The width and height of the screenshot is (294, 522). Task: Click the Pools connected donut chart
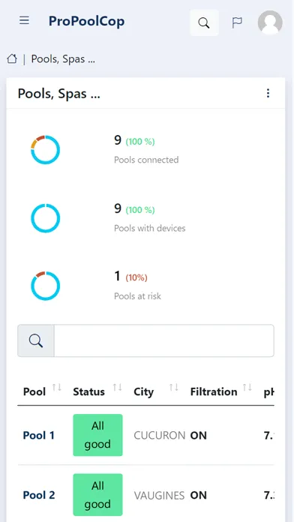45,150
